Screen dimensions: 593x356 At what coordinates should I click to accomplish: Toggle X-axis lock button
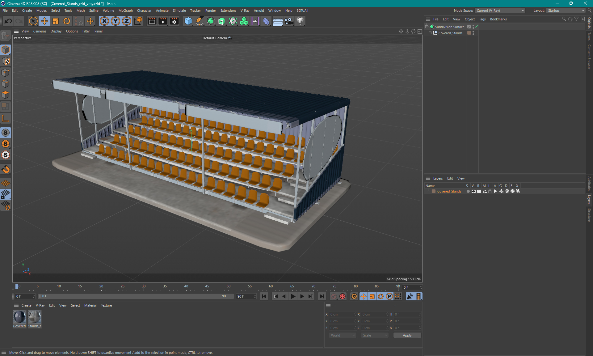pos(104,21)
